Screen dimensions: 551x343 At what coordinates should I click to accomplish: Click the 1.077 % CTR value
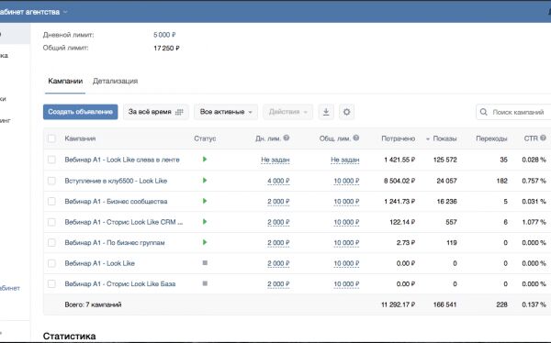pyautogui.click(x=534, y=222)
